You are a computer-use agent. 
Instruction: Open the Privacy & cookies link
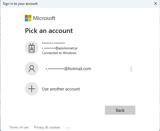(x=47, y=127)
